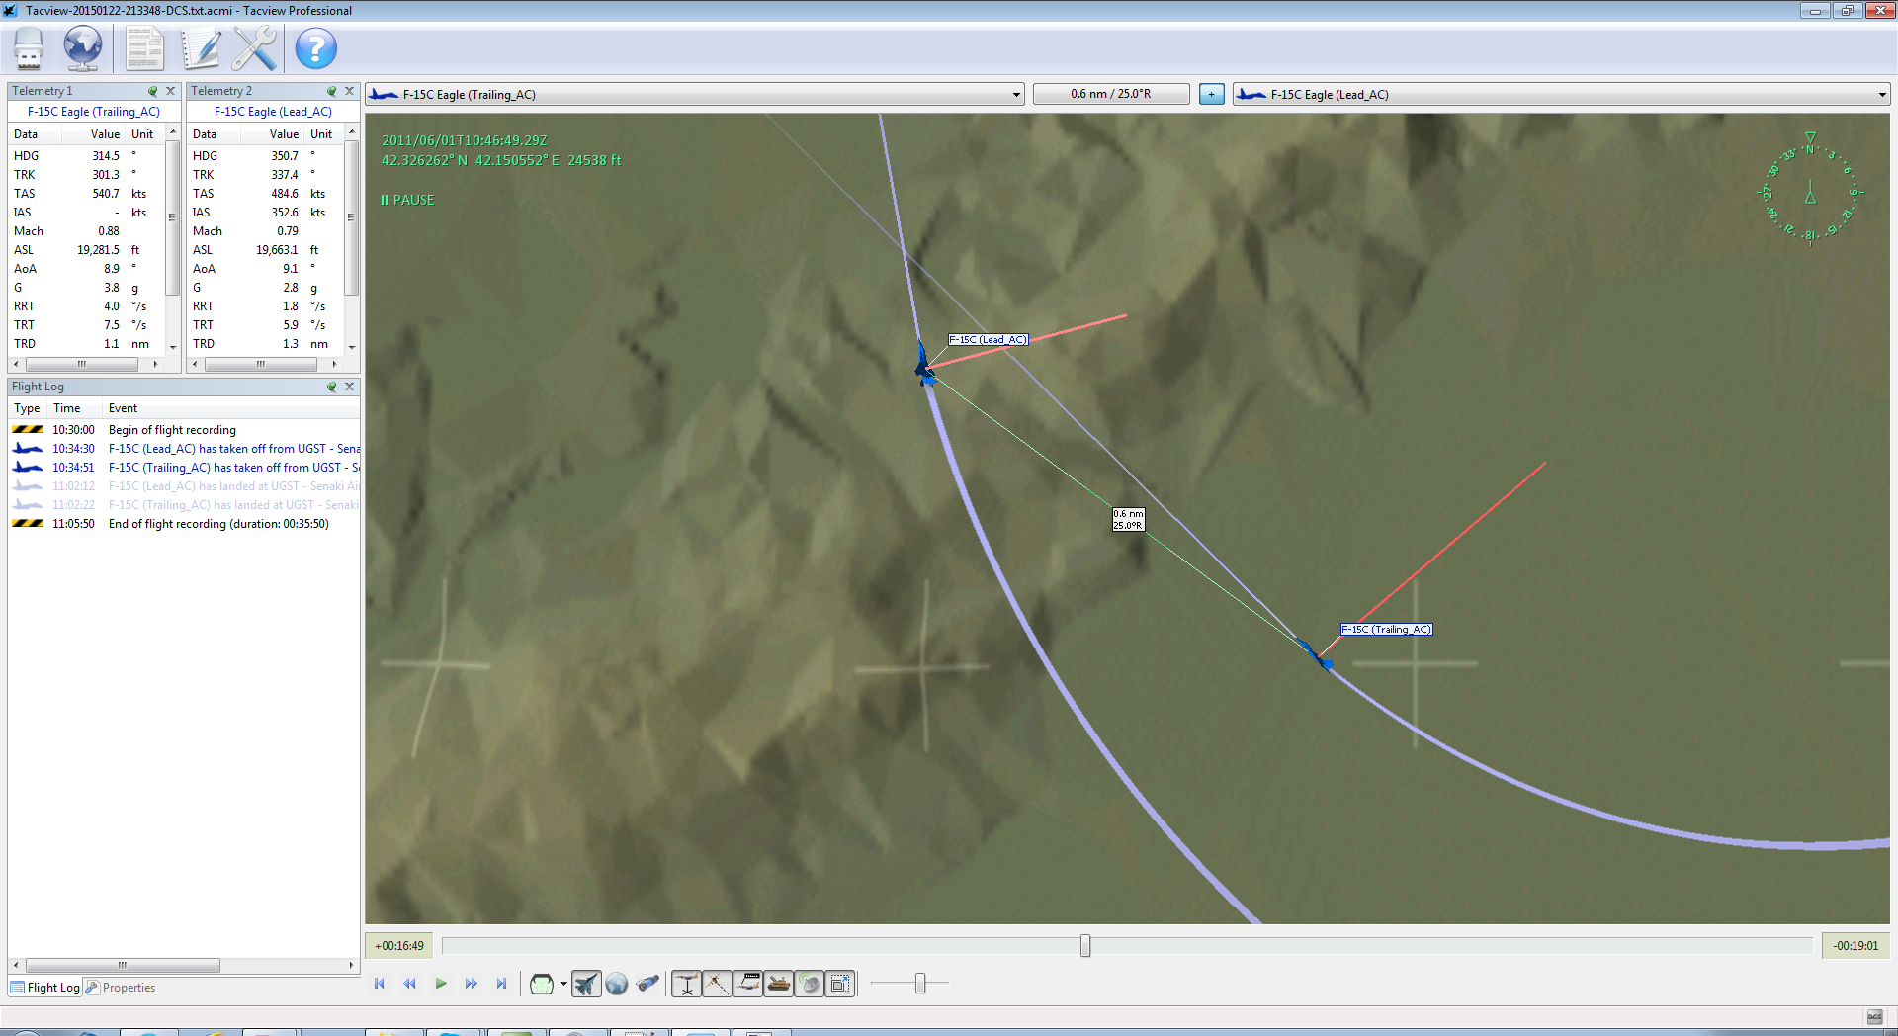Switch to the Properties tab
This screenshot has width=1898, height=1036.
click(x=121, y=988)
